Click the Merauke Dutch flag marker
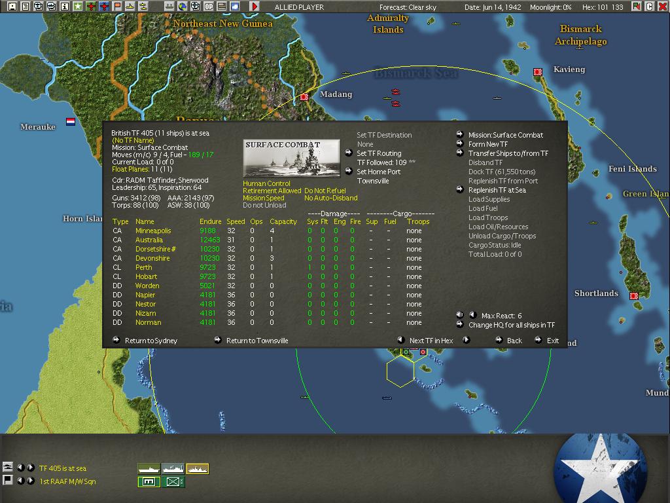The image size is (670, 503). (x=71, y=122)
